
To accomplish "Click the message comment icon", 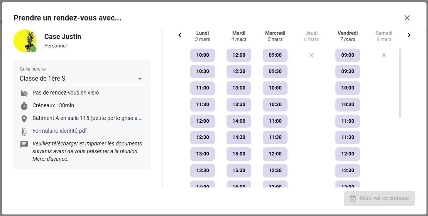I will (x=24, y=144).
